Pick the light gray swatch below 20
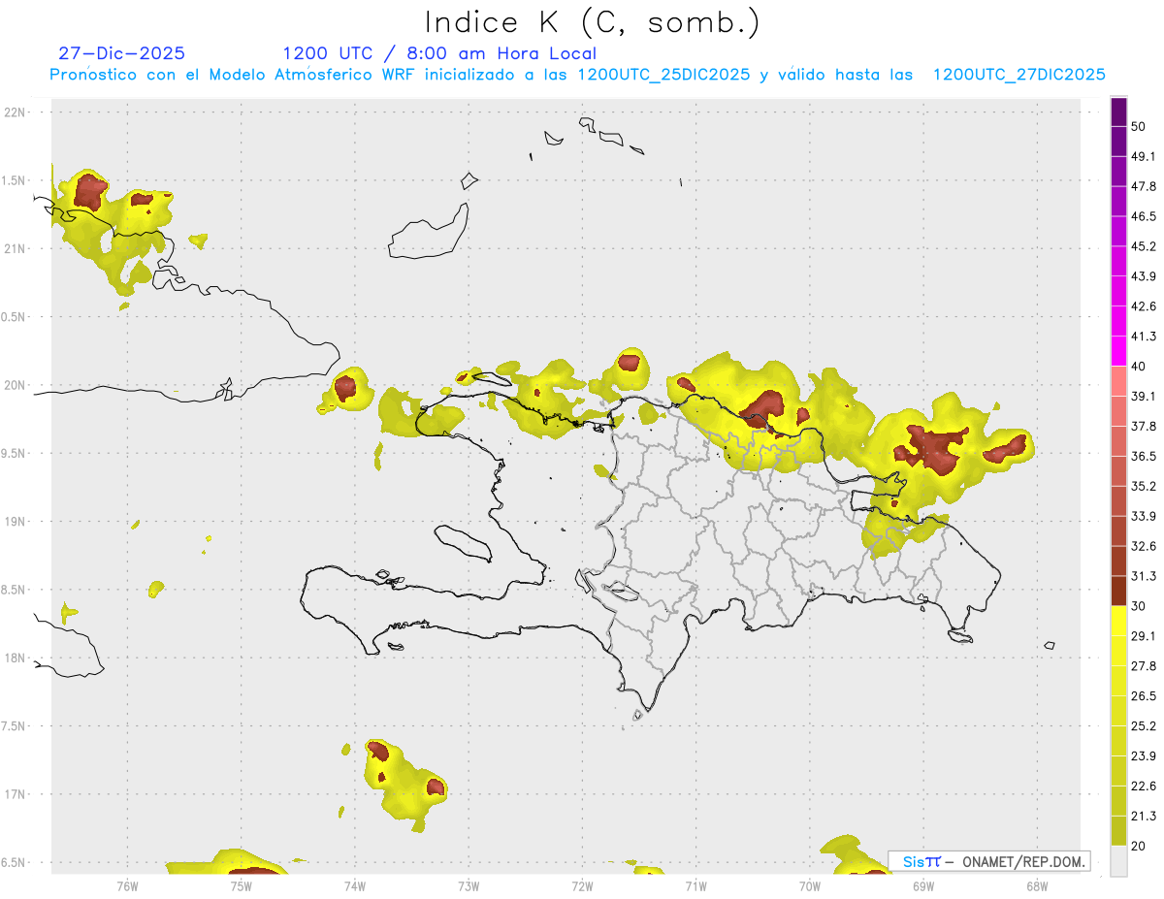 tap(1118, 861)
